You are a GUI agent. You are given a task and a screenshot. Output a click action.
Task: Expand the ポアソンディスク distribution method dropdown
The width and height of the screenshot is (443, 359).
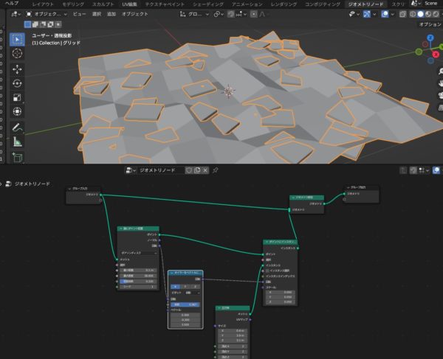140,252
